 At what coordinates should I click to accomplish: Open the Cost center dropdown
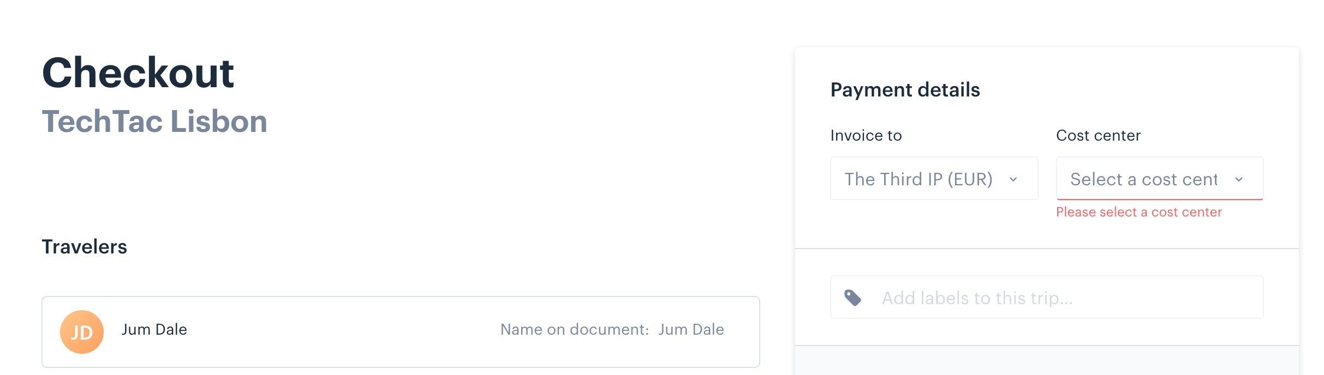1160,179
